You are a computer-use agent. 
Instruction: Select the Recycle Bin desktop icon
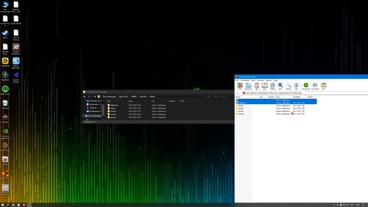tap(5, 105)
